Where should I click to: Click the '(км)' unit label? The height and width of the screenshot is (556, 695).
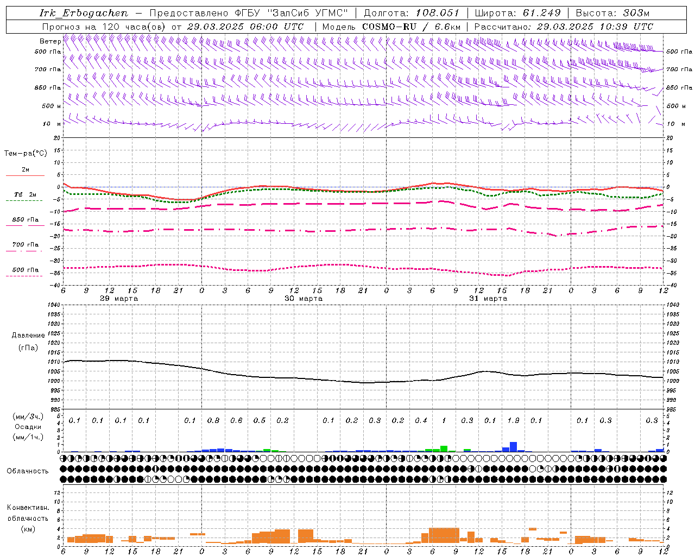pos(28,529)
